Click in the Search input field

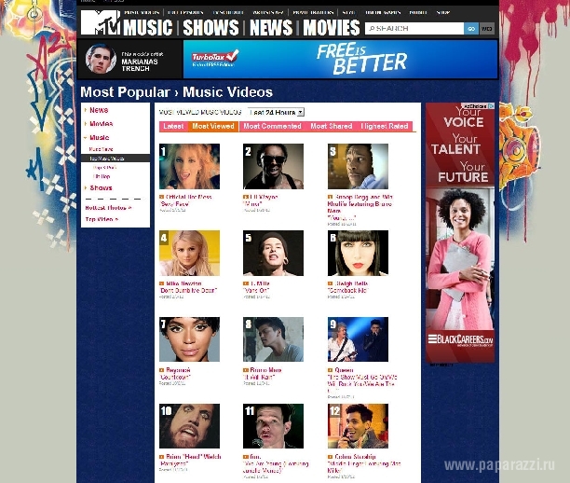(414, 28)
